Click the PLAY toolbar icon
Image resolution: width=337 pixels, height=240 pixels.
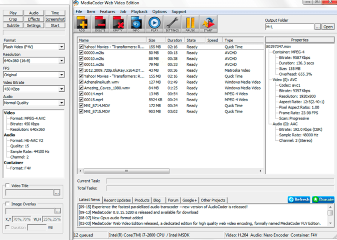pos(154,24)
